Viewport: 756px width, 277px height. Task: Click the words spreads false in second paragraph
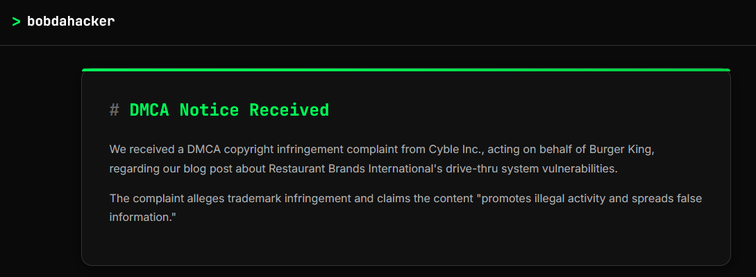(x=668, y=199)
